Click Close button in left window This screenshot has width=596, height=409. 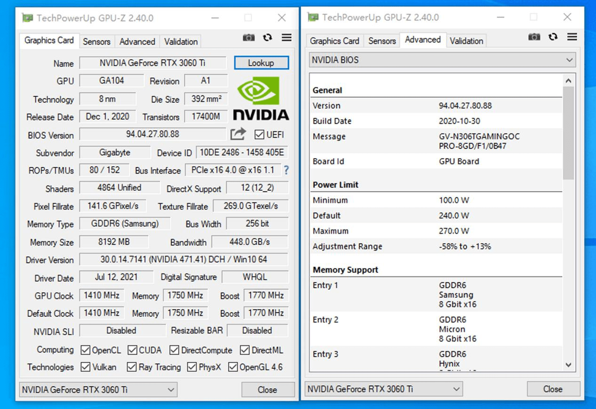(267, 390)
